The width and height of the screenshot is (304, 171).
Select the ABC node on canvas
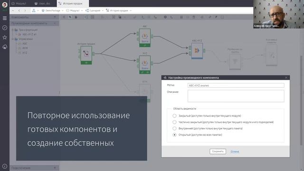(145, 38)
